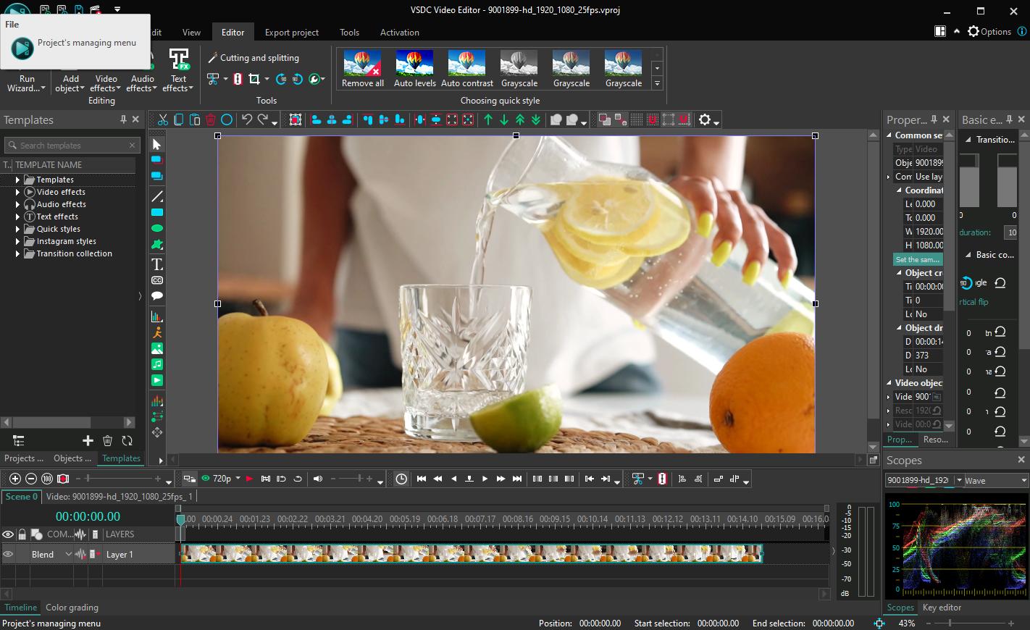Select the Rectangle shape tool
Image resolution: width=1030 pixels, height=630 pixels.
tap(156, 212)
